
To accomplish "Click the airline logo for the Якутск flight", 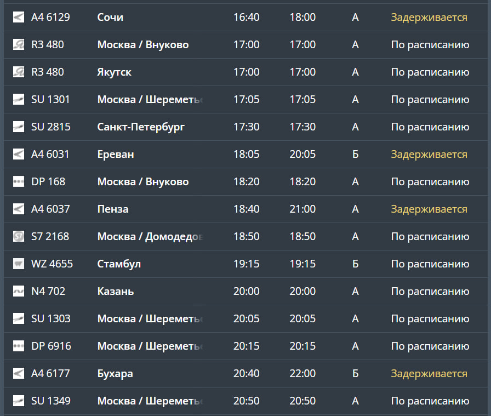I will tap(19, 72).
